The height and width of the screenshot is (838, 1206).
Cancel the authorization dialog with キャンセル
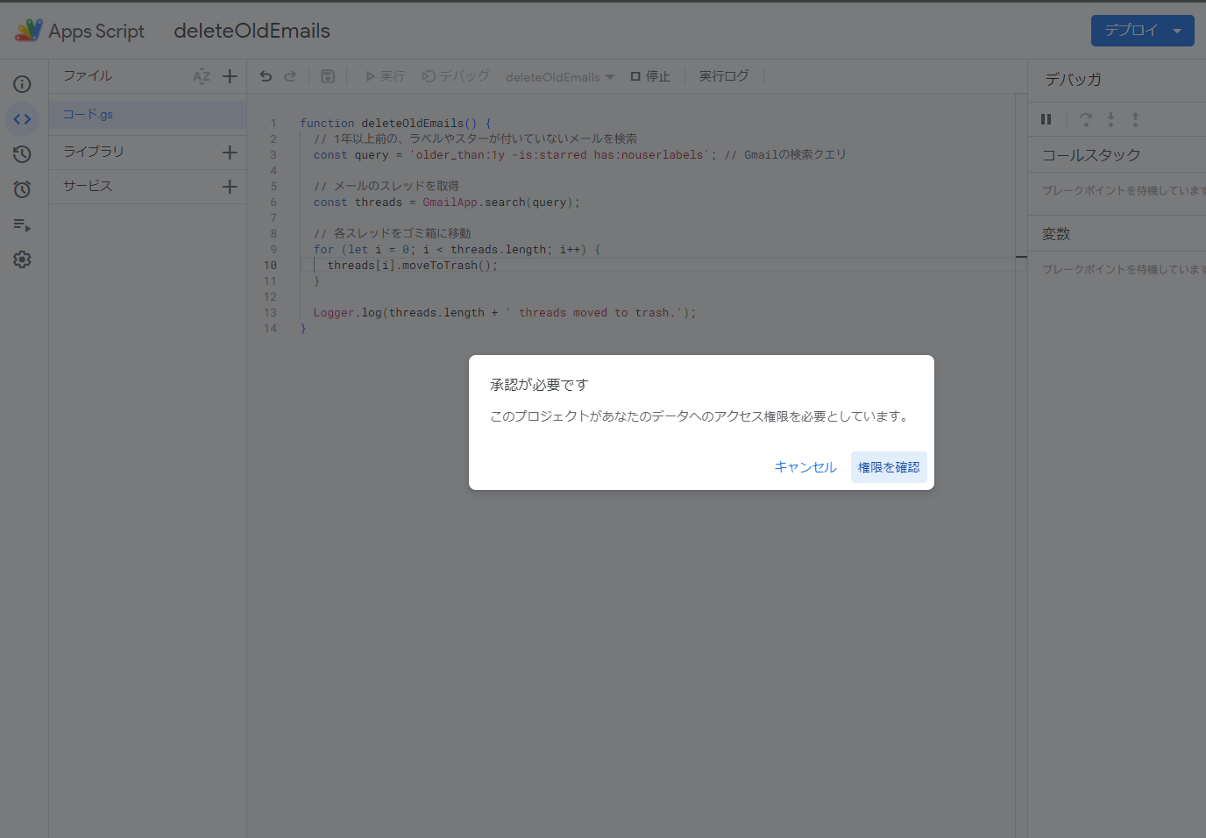point(805,466)
